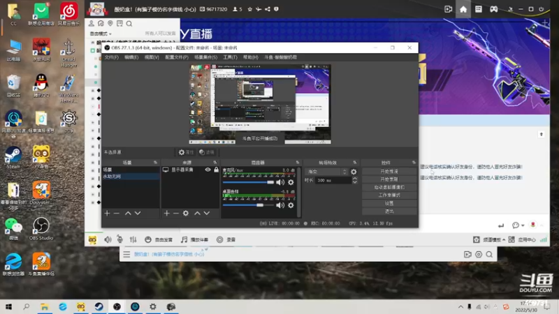Open desktop audio settings gear
This screenshot has width=559, height=314.
(291, 205)
